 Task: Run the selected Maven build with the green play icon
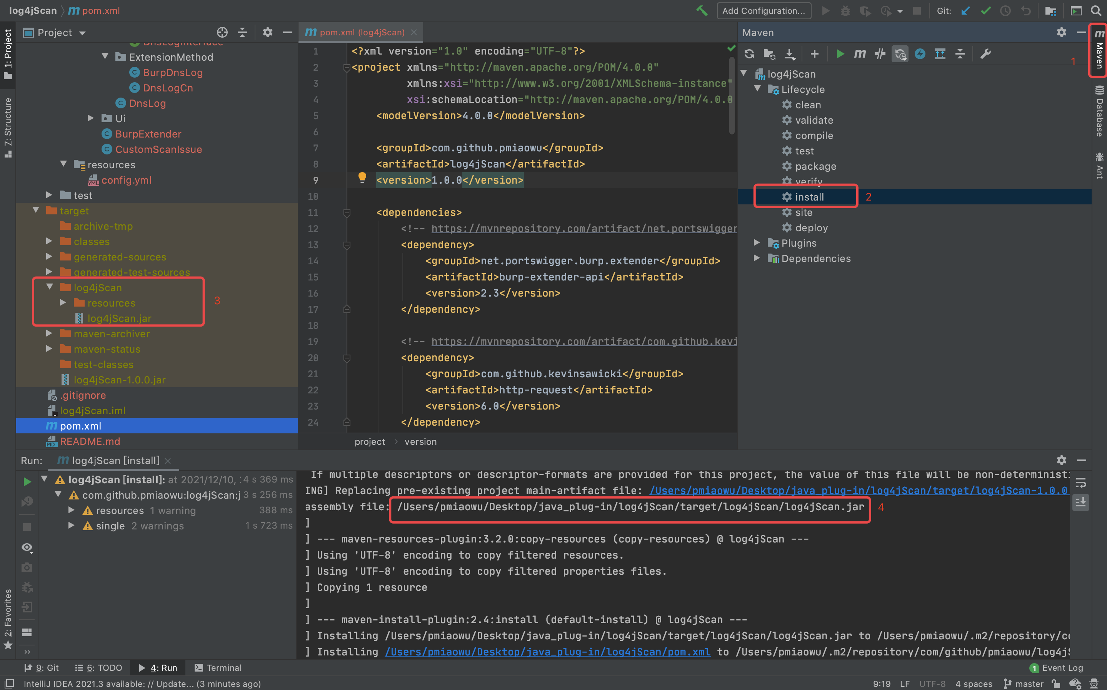(x=840, y=54)
